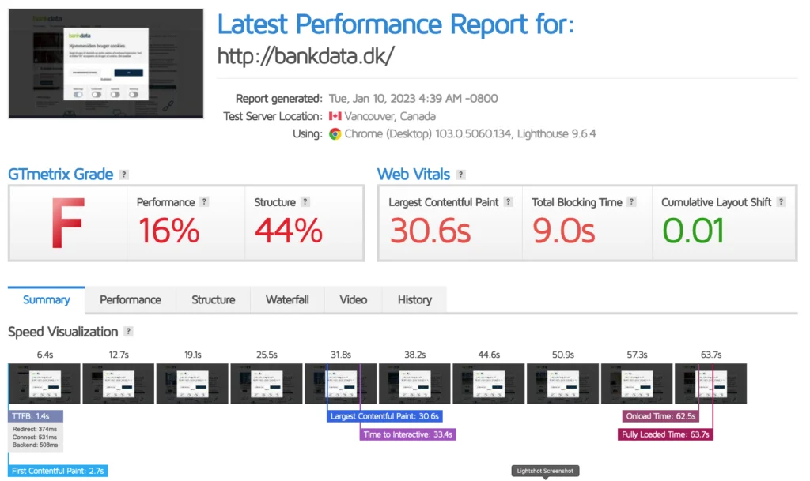Open help icon beside Web Vitals
Image resolution: width=810 pixels, height=481 pixels.
click(x=461, y=175)
